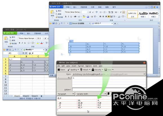Click Copy (复制) in WPS Writer clipboard group
This screenshot has height=116, width=163.
[x=59, y=14]
